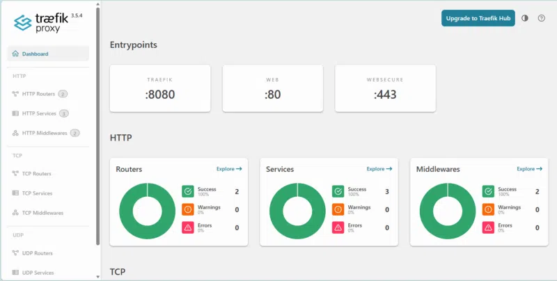The image size is (557, 281).
Task: Click the WEBSECURE :443 entrypoint card
Action: (x=386, y=88)
